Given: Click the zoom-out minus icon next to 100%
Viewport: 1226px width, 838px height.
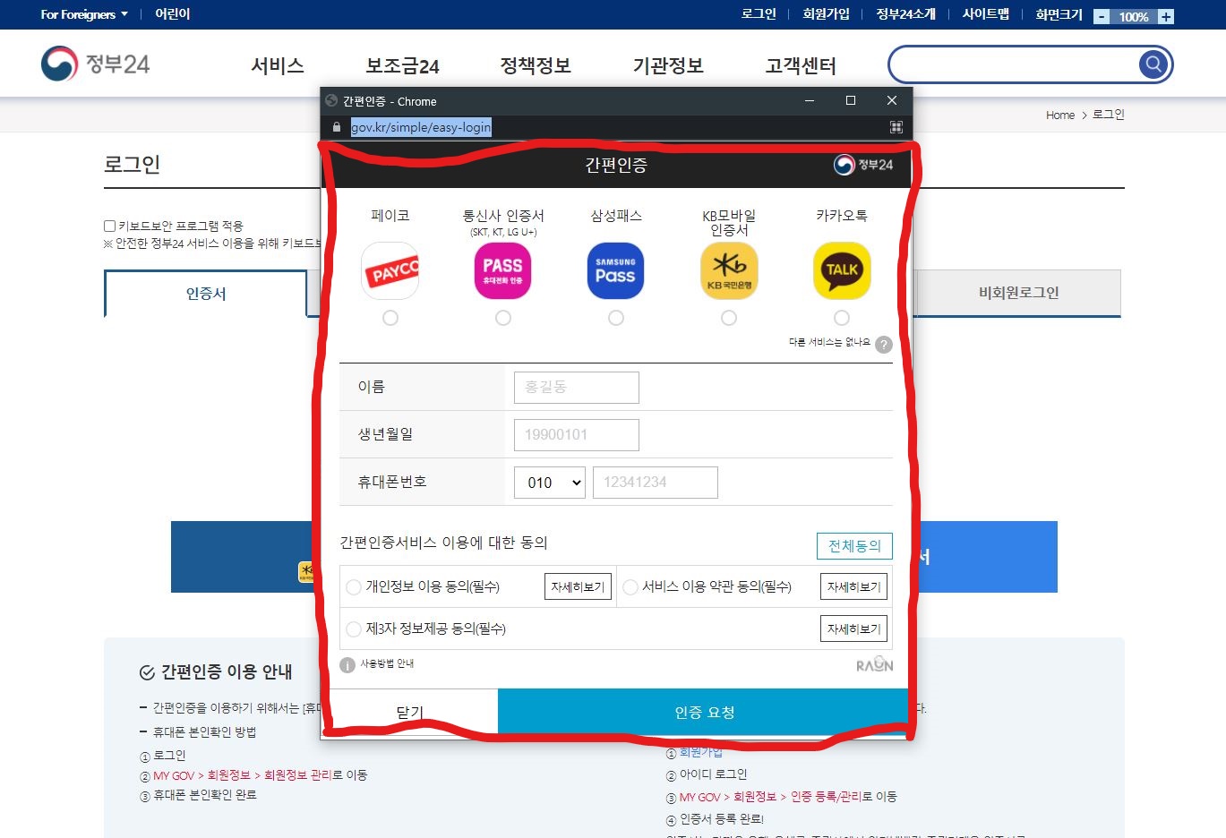Looking at the screenshot, I should [x=1102, y=17].
